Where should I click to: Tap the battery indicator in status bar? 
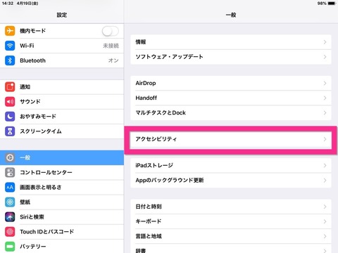pos(332,4)
